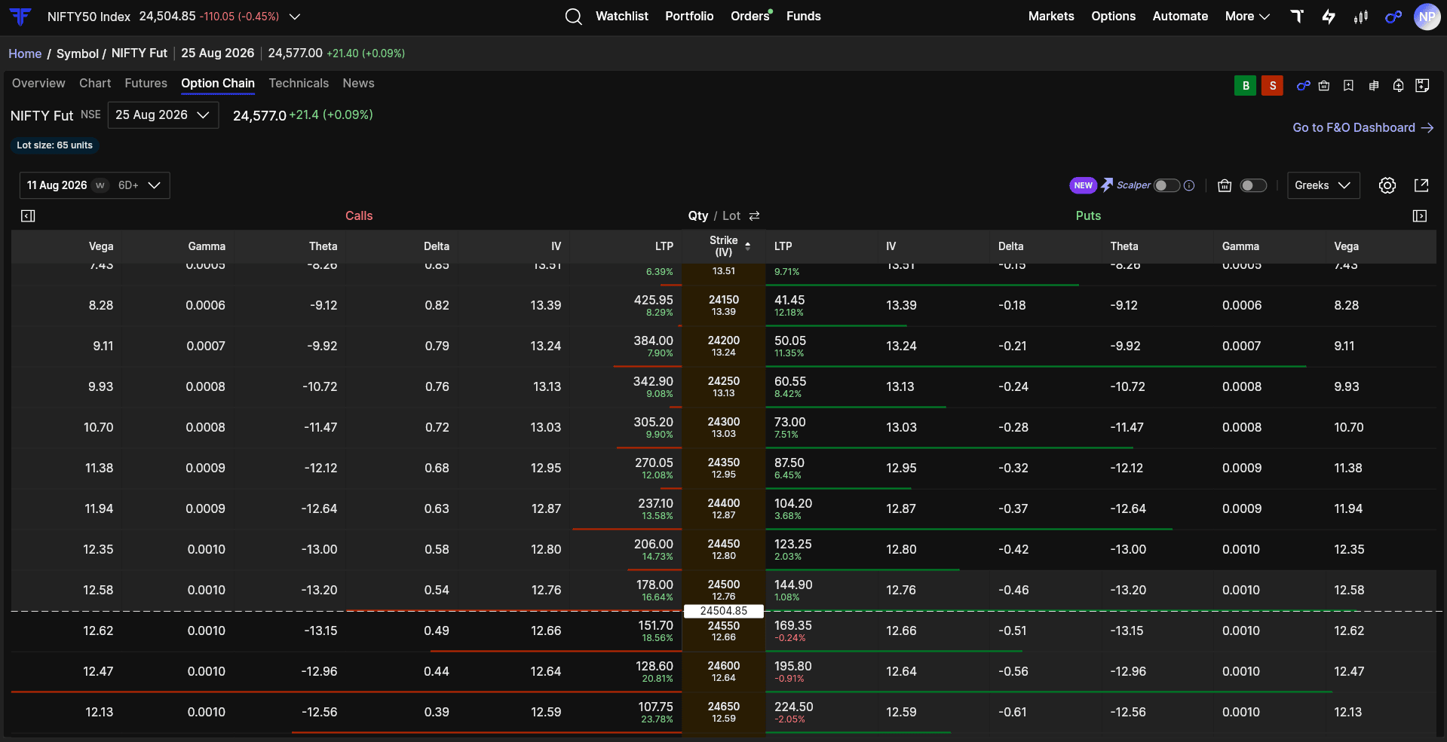
Task: Collapse the Puts side panel icon
Action: tap(1420, 216)
